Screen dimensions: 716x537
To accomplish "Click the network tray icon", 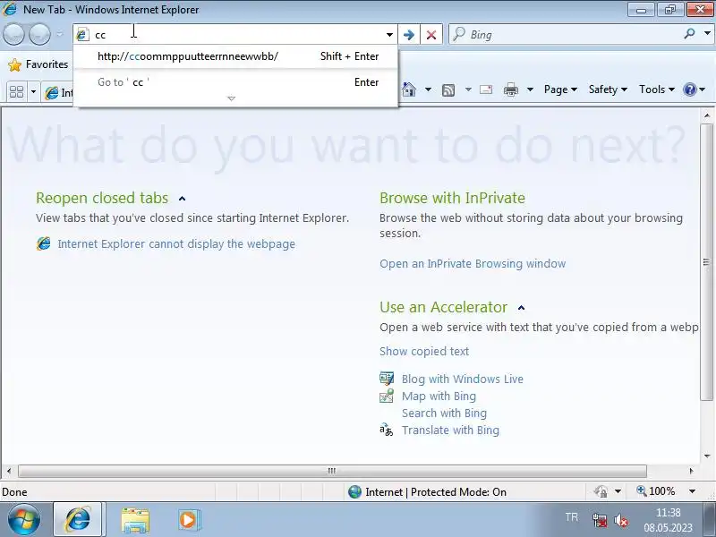I will (599, 520).
